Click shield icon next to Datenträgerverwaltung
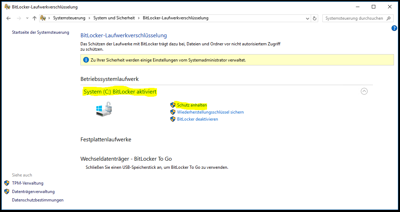Viewport: 400px width, 212px height. 7,191
